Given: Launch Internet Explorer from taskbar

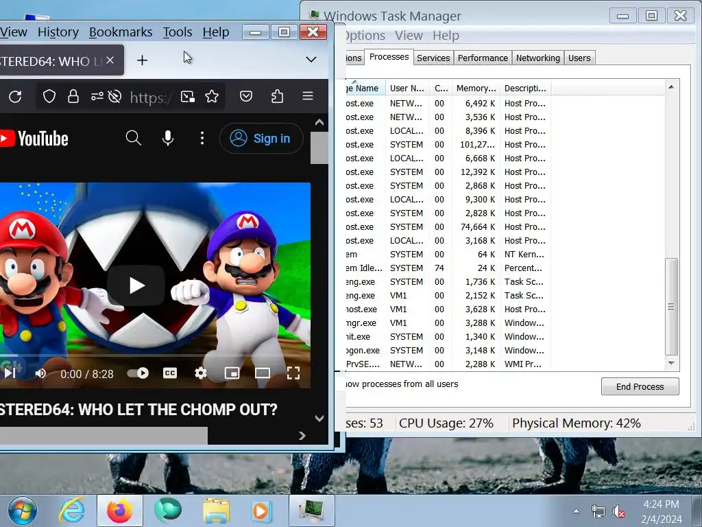Looking at the screenshot, I should 72,511.
